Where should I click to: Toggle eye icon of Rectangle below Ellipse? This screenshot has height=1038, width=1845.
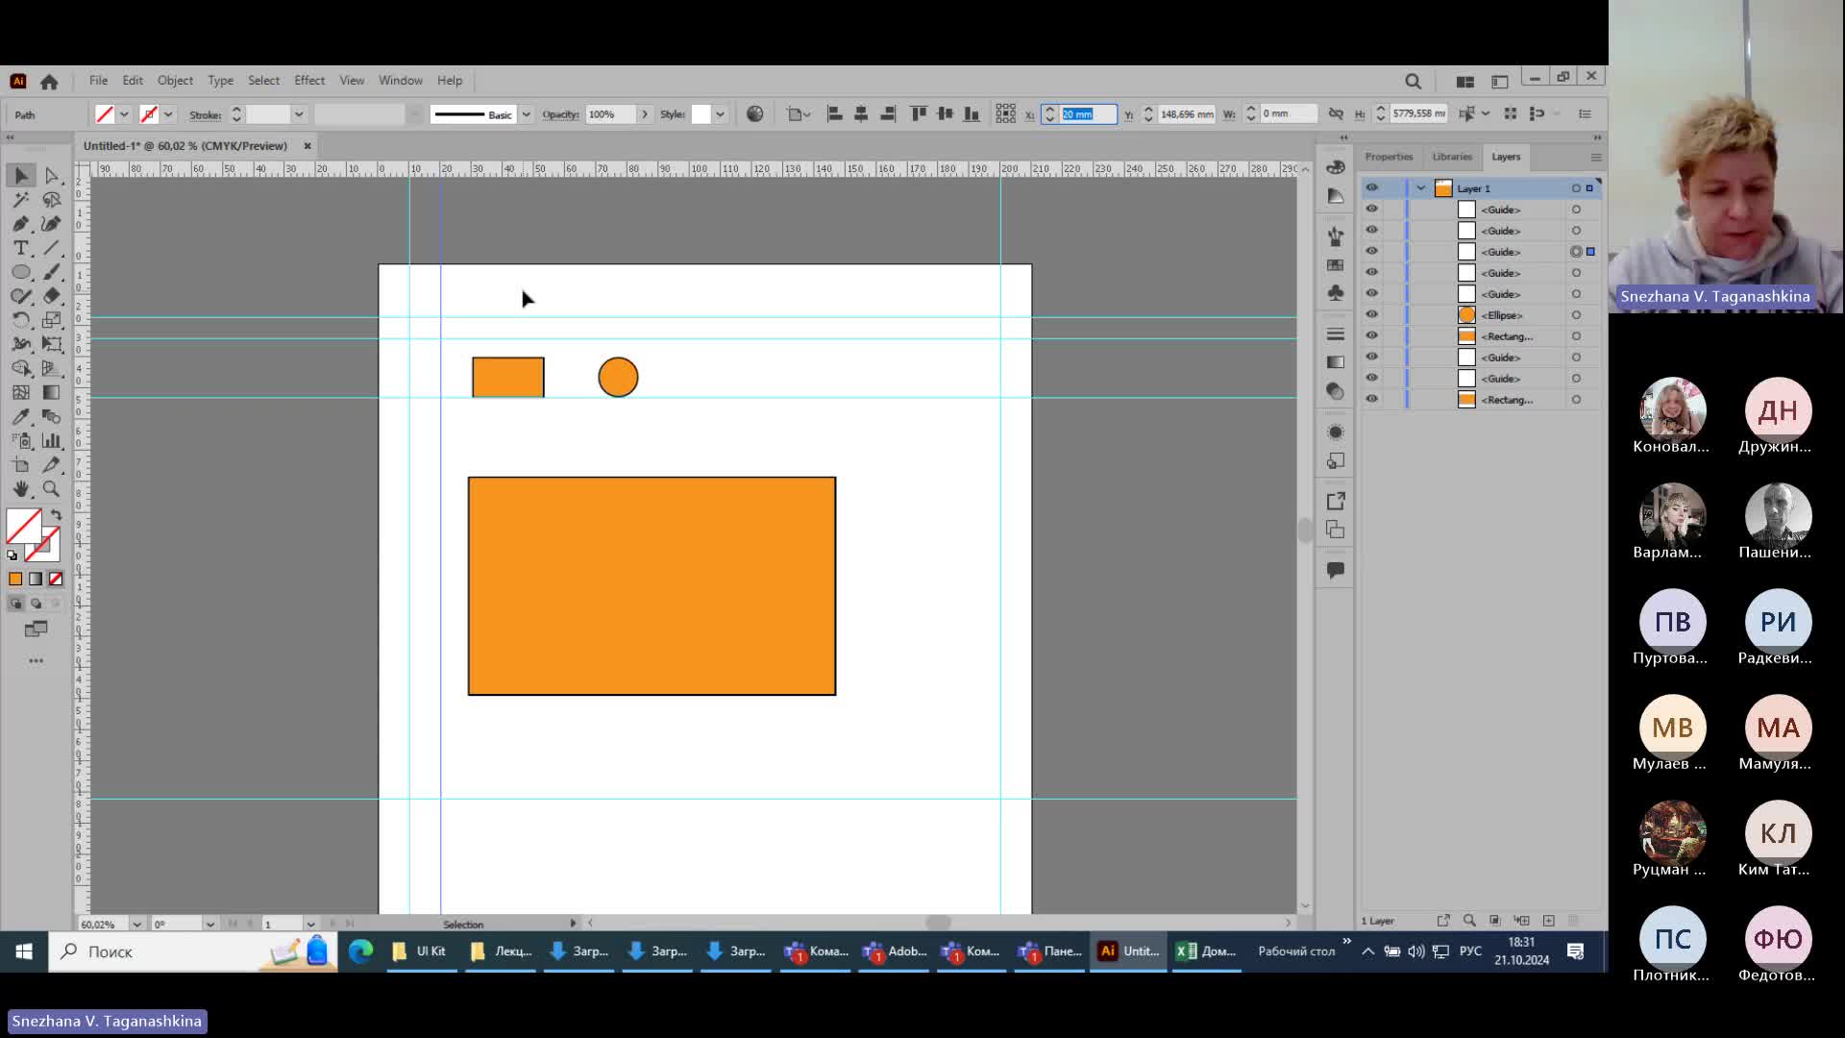coord(1371,336)
